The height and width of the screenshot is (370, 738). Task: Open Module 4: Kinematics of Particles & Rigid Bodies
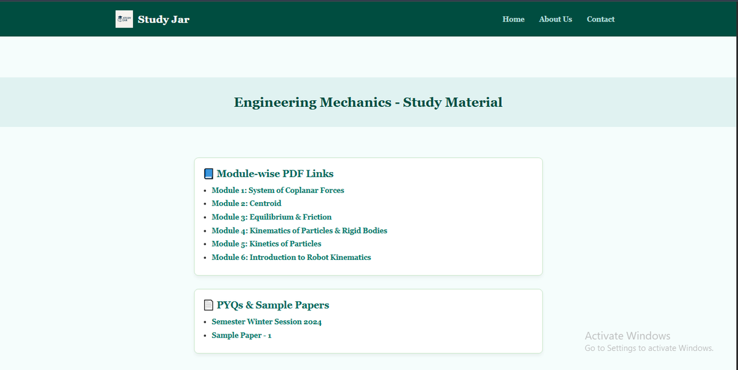coord(300,230)
